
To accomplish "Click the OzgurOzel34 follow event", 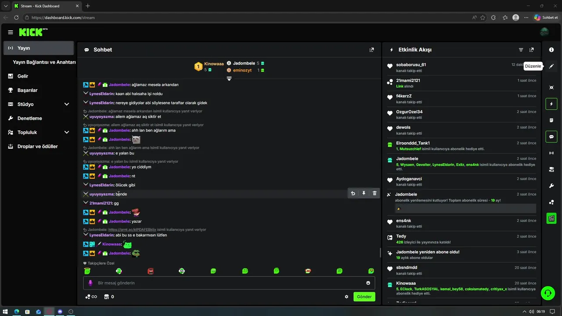I will 462,114.
